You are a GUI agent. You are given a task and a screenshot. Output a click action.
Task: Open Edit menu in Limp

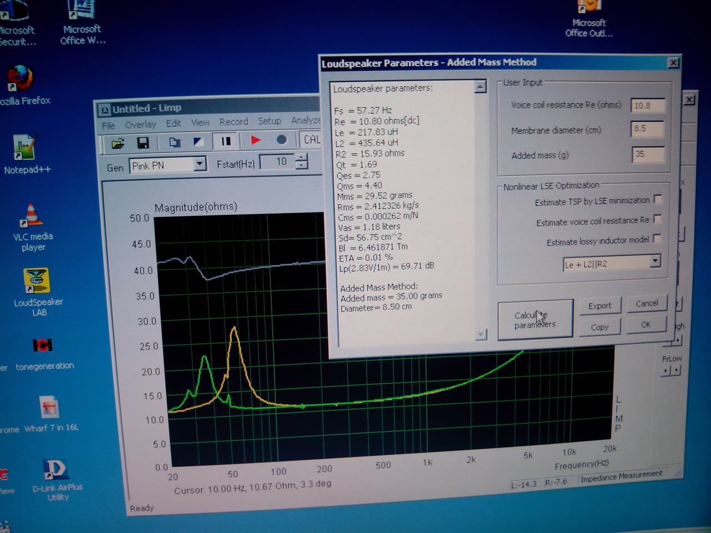(173, 123)
